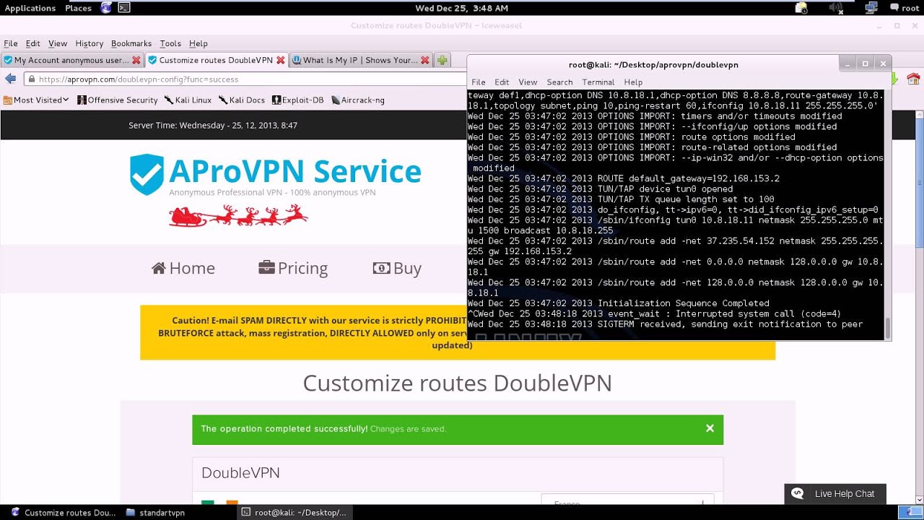Screen dimensions: 924x520
Task: Open the Live Help Chat widget
Action: (x=835, y=494)
